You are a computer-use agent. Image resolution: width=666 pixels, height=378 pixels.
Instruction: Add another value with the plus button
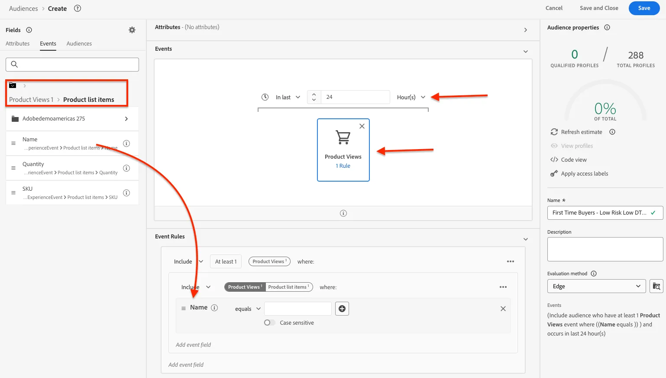[x=342, y=309]
